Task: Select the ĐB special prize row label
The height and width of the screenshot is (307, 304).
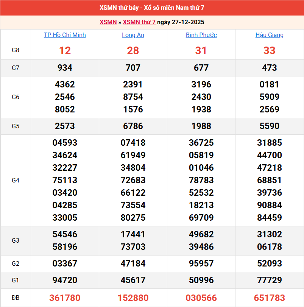Action: (16, 298)
